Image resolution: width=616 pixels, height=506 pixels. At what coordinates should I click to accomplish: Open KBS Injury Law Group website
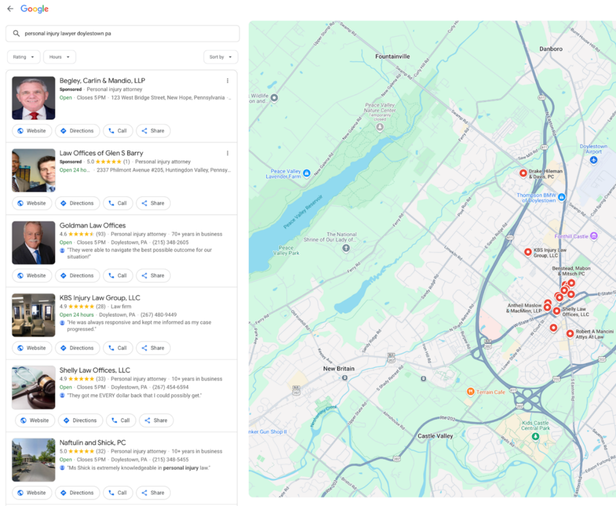pos(32,348)
